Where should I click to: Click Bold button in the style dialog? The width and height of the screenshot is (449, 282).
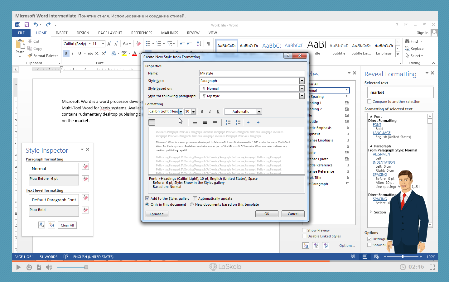202,112
